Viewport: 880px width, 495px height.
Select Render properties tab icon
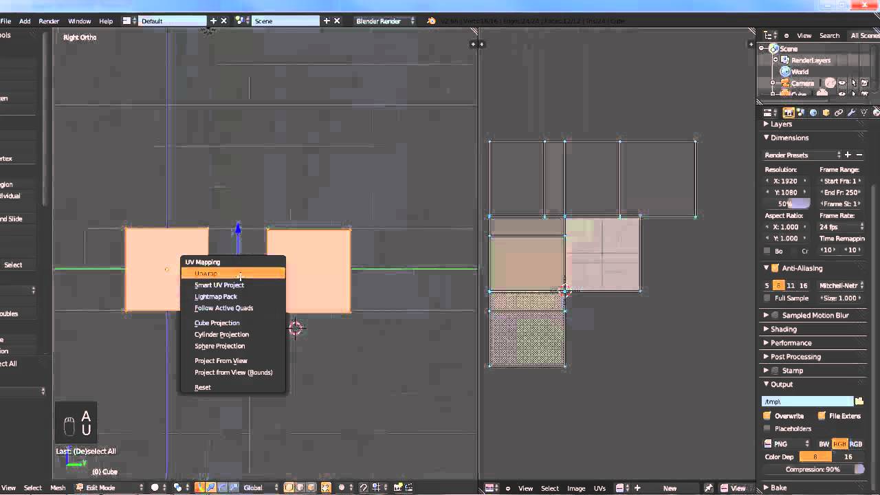point(789,113)
